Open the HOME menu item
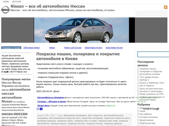The image size is (169, 126). pos(6,2)
